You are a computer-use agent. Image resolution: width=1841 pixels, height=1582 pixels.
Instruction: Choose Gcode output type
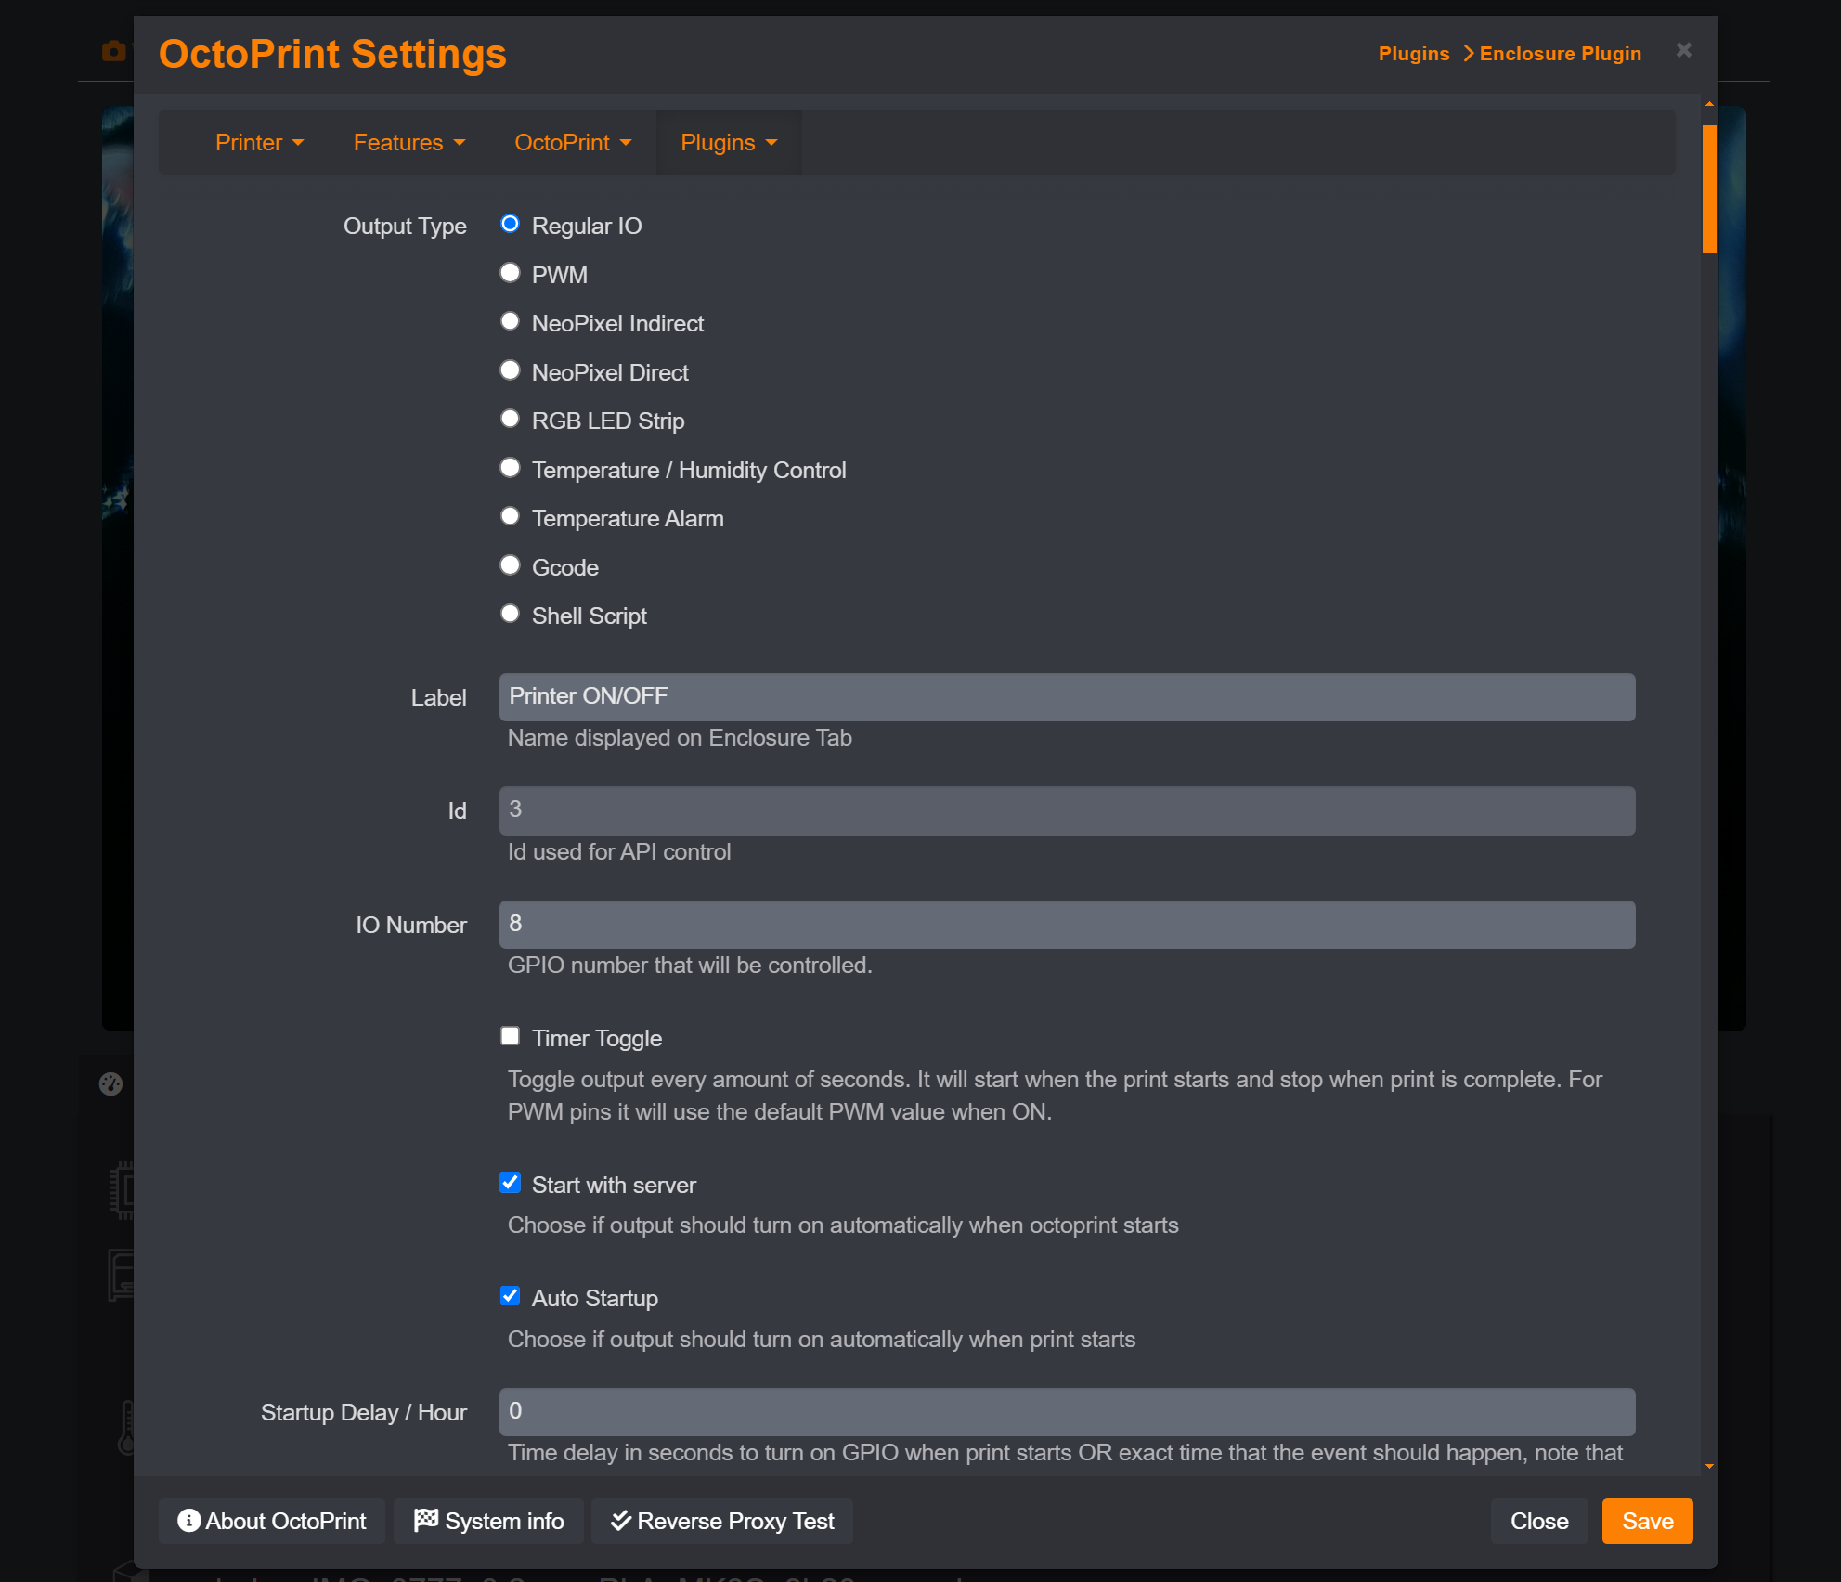coord(510,565)
